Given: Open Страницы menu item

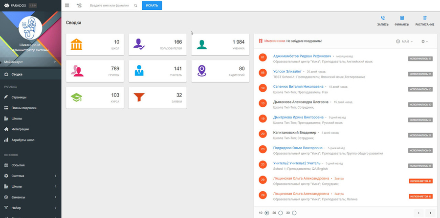Looking at the screenshot, I should pyautogui.click(x=30, y=97).
